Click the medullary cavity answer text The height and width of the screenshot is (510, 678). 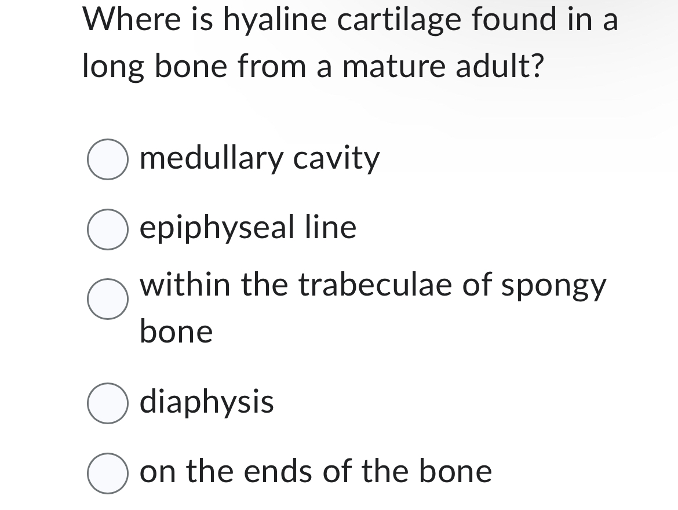click(x=259, y=158)
